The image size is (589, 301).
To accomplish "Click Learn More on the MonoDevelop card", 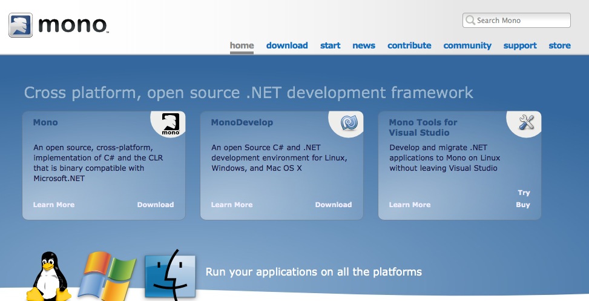I will point(232,205).
